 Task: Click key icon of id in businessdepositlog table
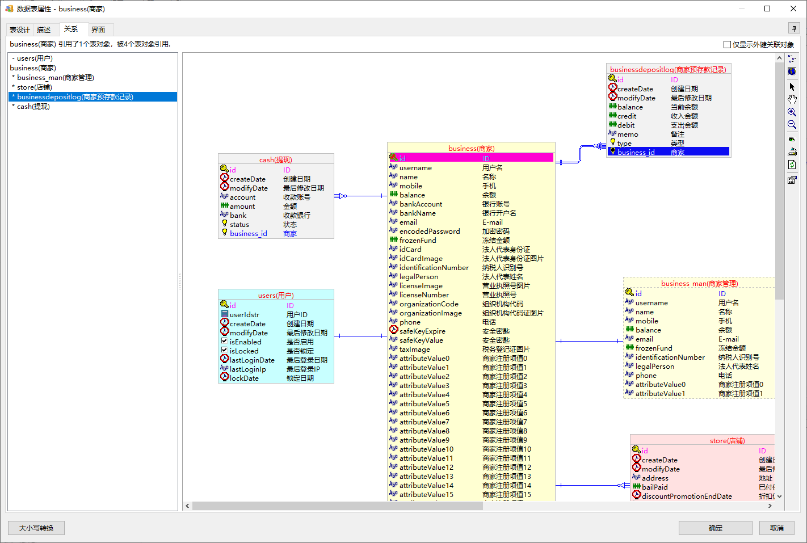[612, 79]
